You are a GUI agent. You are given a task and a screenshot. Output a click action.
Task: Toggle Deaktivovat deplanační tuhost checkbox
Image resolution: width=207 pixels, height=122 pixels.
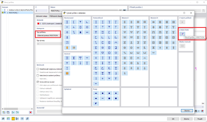(38, 72)
